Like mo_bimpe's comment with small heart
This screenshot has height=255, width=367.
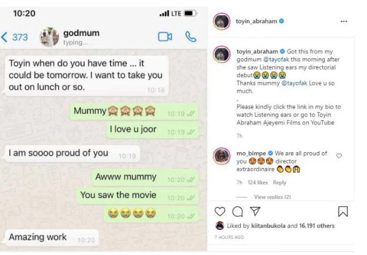339,156
